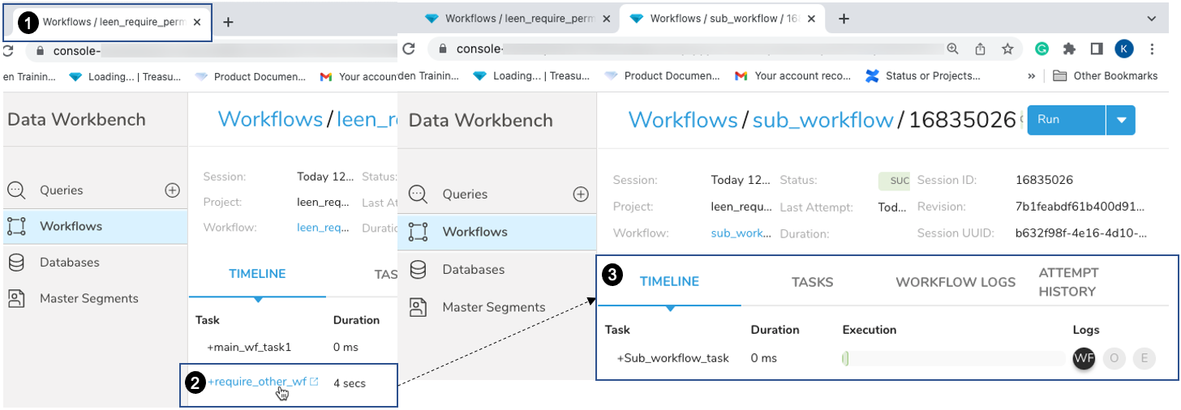The image size is (1181, 410).
Task: Open the +require_other_wf task link
Action: point(257,382)
